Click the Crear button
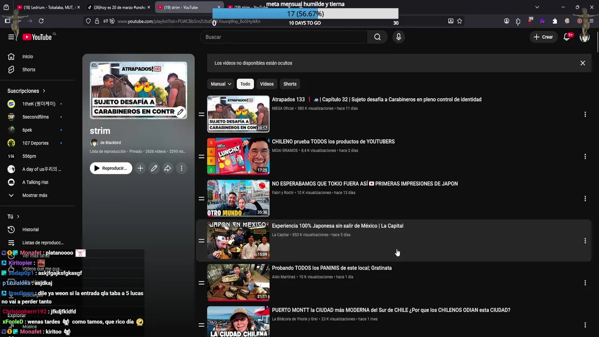 tap(543, 37)
